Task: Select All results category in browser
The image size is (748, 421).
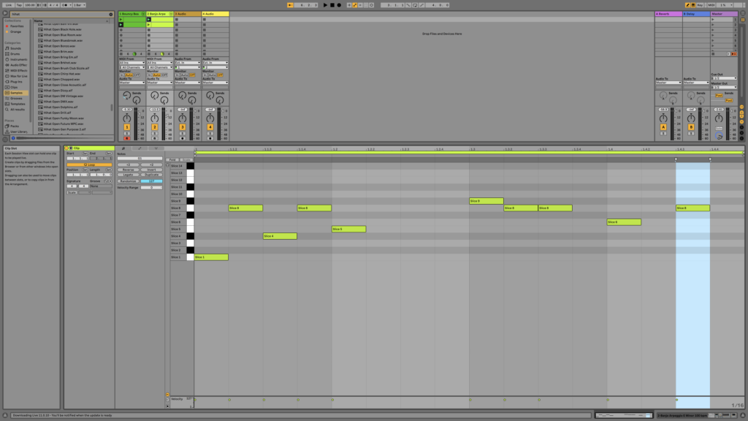Action: click(x=18, y=110)
